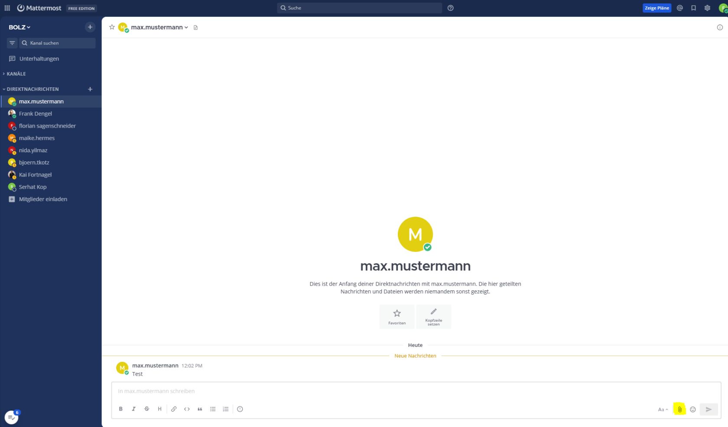The width and height of the screenshot is (728, 427).
Task: Click the paperclip attach file icon
Action: coord(679,409)
